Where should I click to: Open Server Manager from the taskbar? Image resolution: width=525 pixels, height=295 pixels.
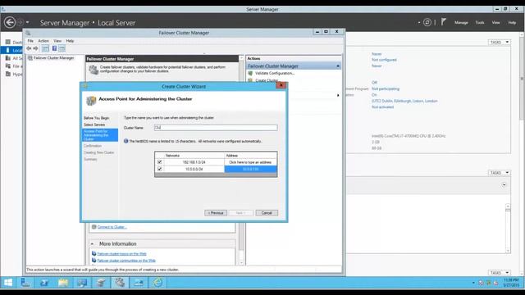point(25,283)
